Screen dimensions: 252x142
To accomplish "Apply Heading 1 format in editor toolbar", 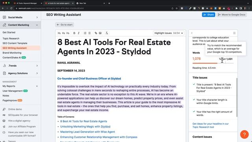I will coord(59,33).
